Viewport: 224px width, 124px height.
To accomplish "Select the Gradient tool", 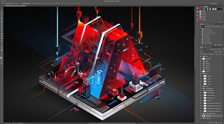I will (2, 34).
